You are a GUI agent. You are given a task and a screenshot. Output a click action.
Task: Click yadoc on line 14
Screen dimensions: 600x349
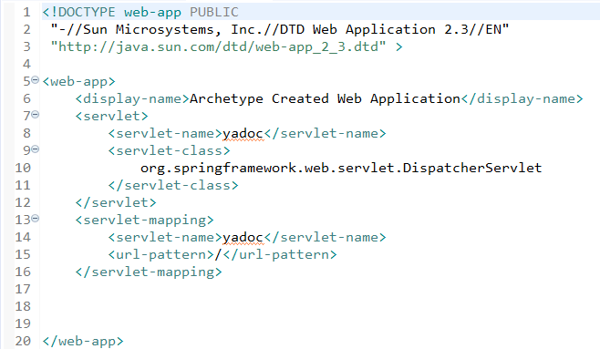(243, 238)
